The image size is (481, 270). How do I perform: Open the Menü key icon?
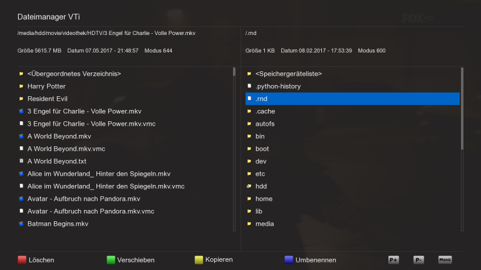[x=445, y=259]
